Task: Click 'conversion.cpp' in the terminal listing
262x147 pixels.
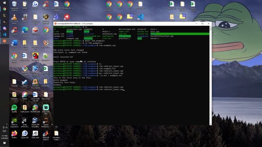Action: point(74,29)
